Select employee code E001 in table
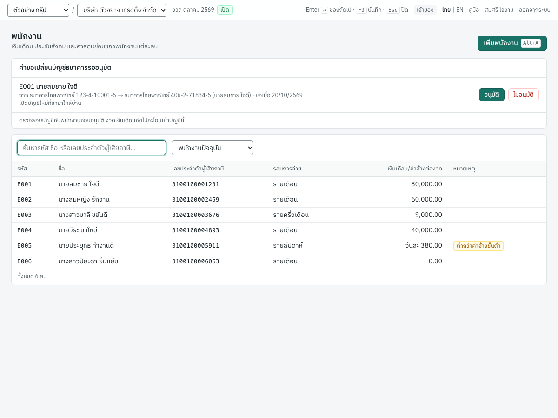The image size is (558, 418). pyautogui.click(x=25, y=184)
